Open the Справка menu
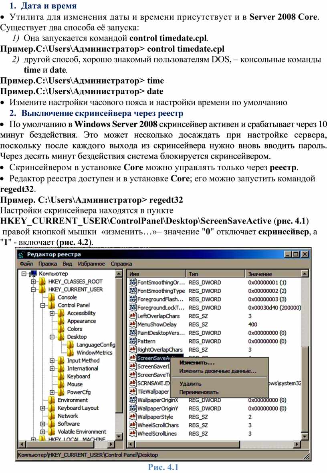The width and height of the screenshot is (327, 473). [121, 264]
